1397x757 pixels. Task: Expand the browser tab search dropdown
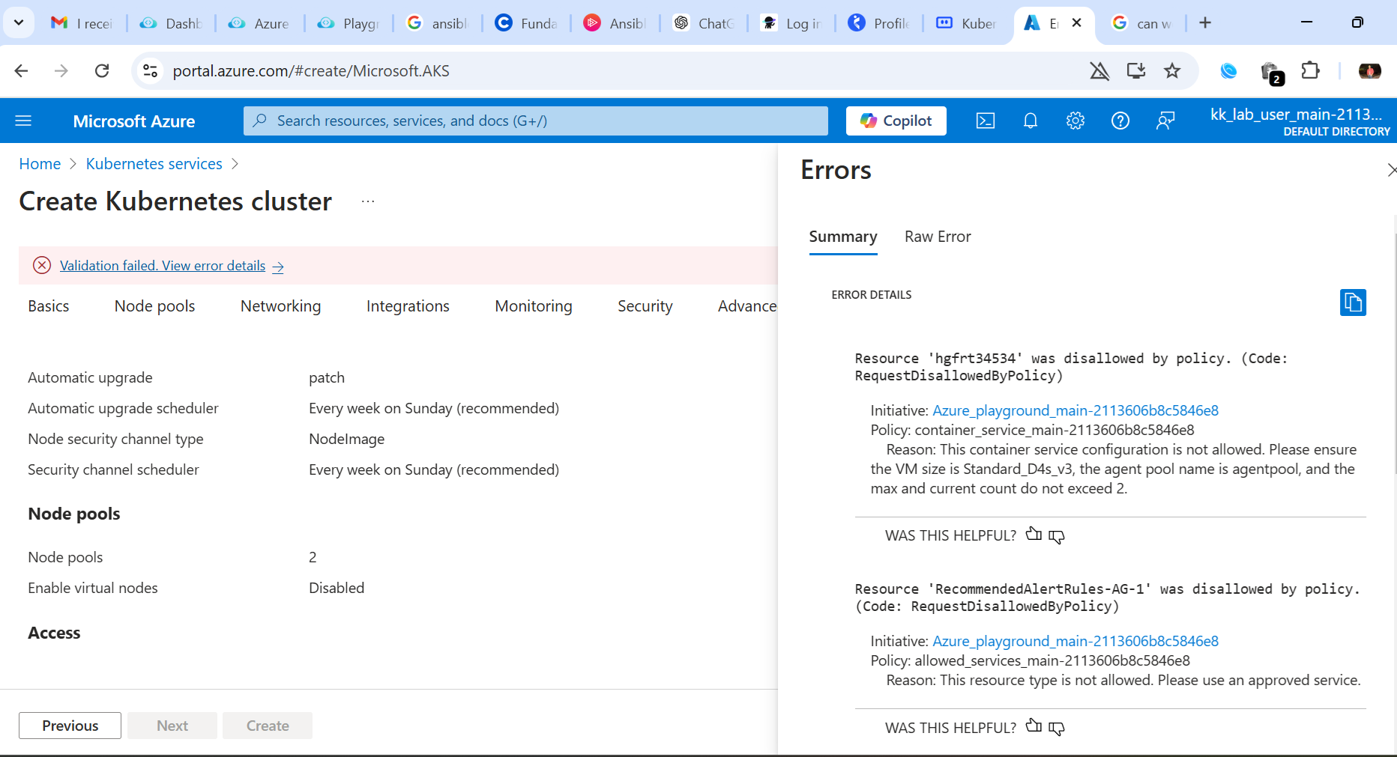point(19,22)
